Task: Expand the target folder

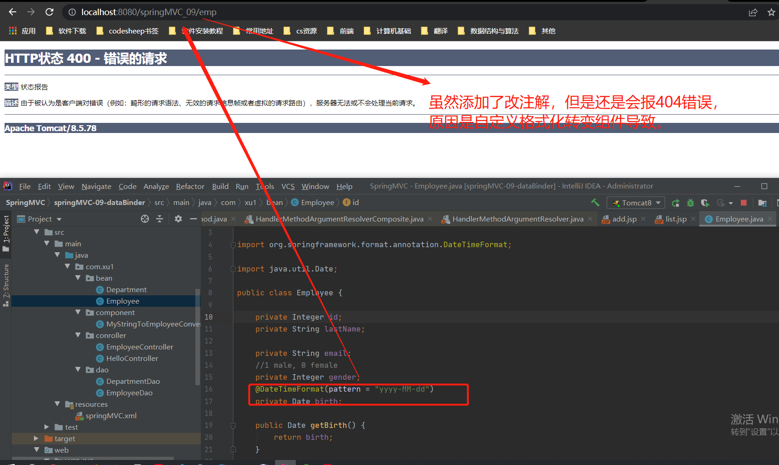Action: pyautogui.click(x=36, y=438)
